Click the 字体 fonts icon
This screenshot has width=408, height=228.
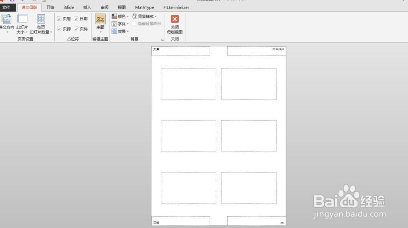(x=114, y=24)
